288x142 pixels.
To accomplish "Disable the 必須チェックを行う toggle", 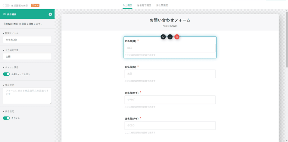I will [6, 74].
